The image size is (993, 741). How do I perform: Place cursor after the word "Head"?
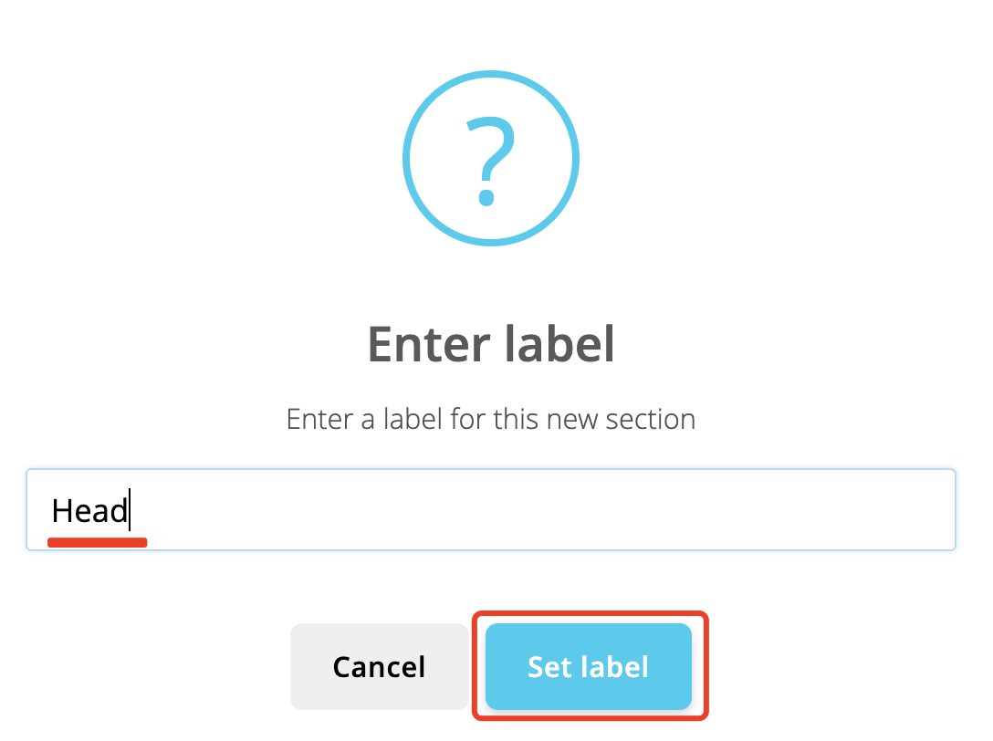(x=130, y=510)
